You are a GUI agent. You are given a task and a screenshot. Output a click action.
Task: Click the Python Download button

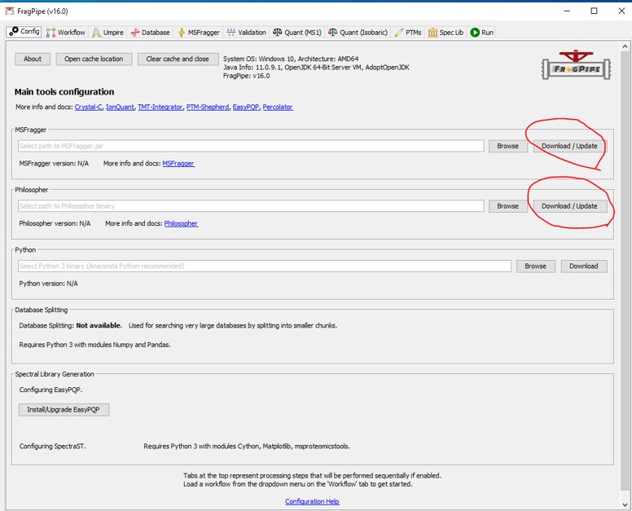(584, 267)
